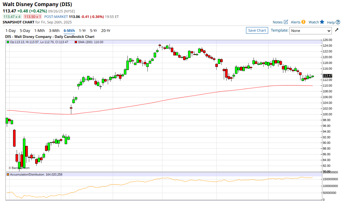344x201 pixels.
Task: Click the orange Alerts exclamation icon
Action: [303, 22]
